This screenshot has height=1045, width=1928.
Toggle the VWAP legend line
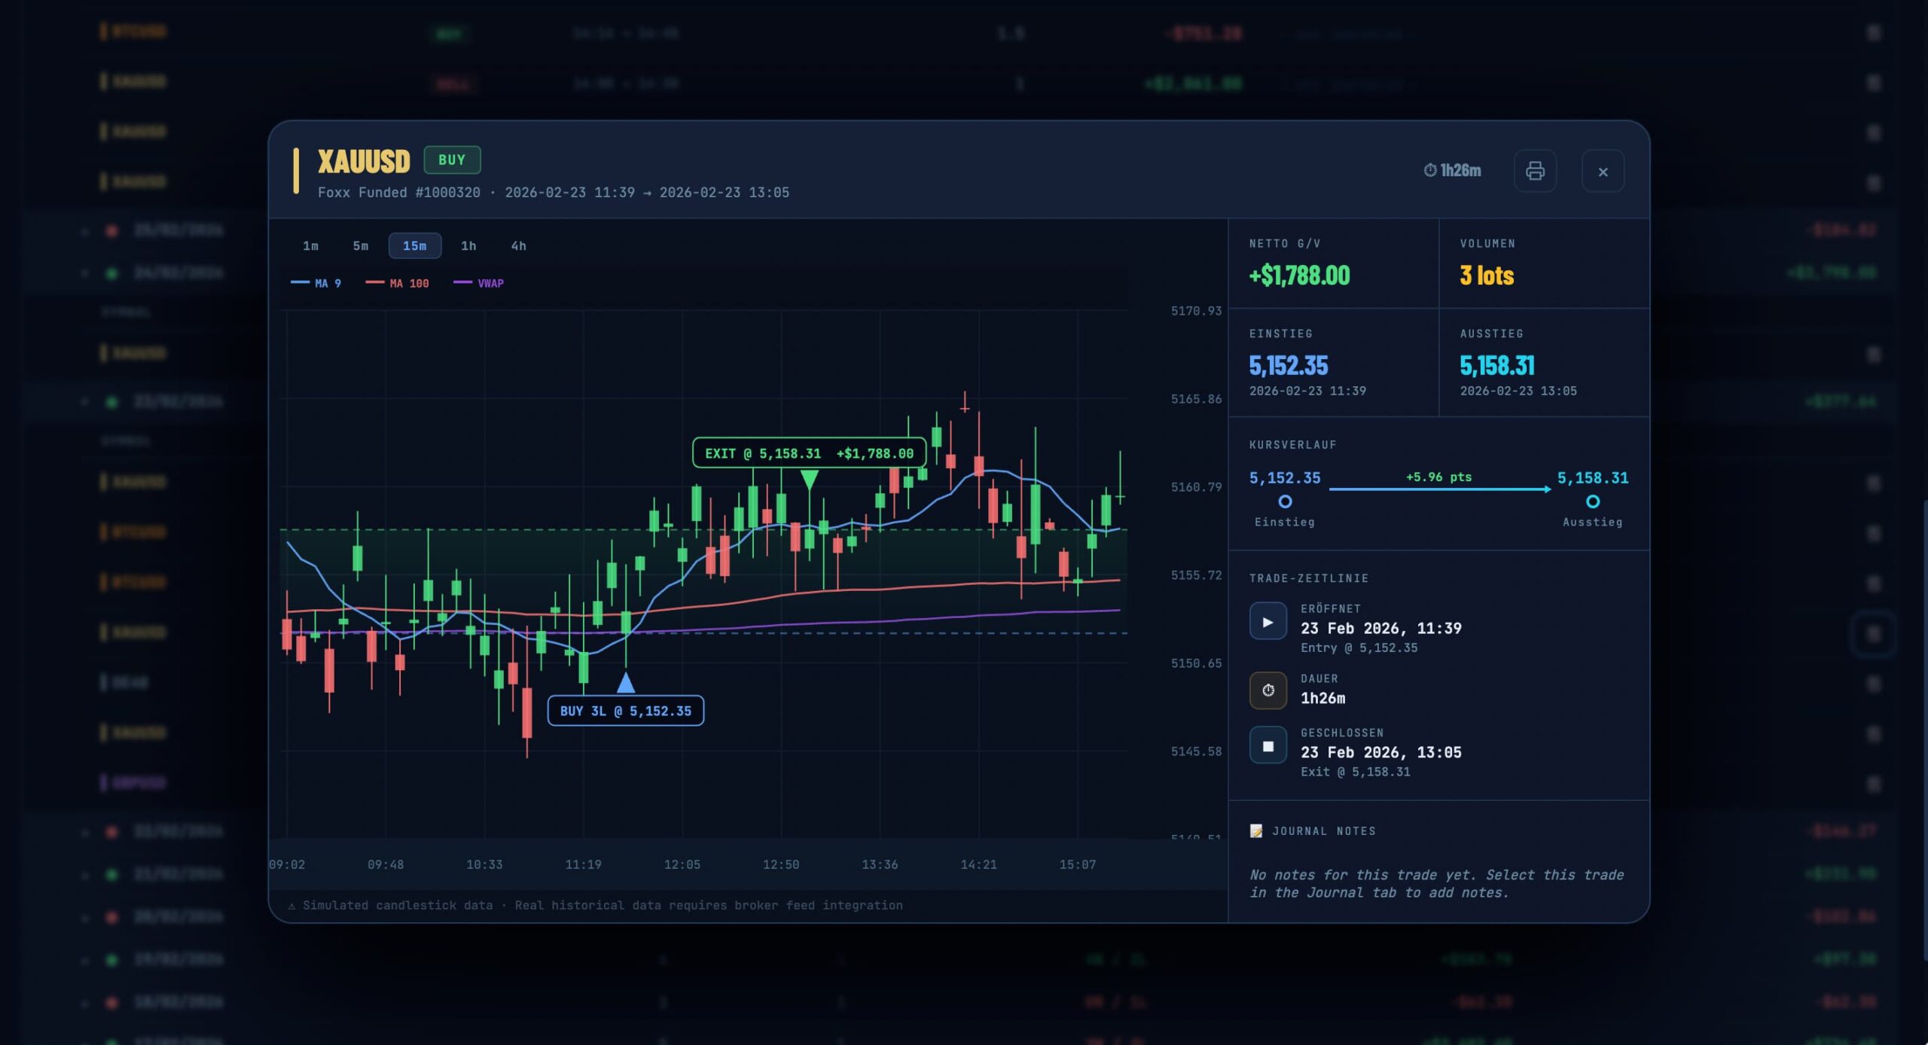click(480, 283)
